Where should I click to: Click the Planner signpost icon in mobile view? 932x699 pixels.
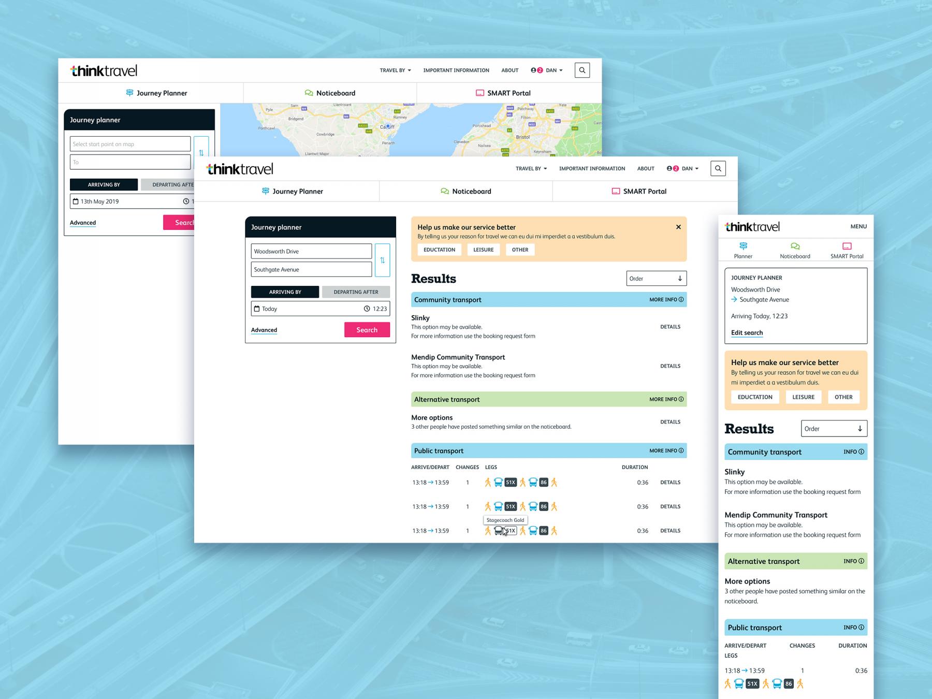click(743, 246)
